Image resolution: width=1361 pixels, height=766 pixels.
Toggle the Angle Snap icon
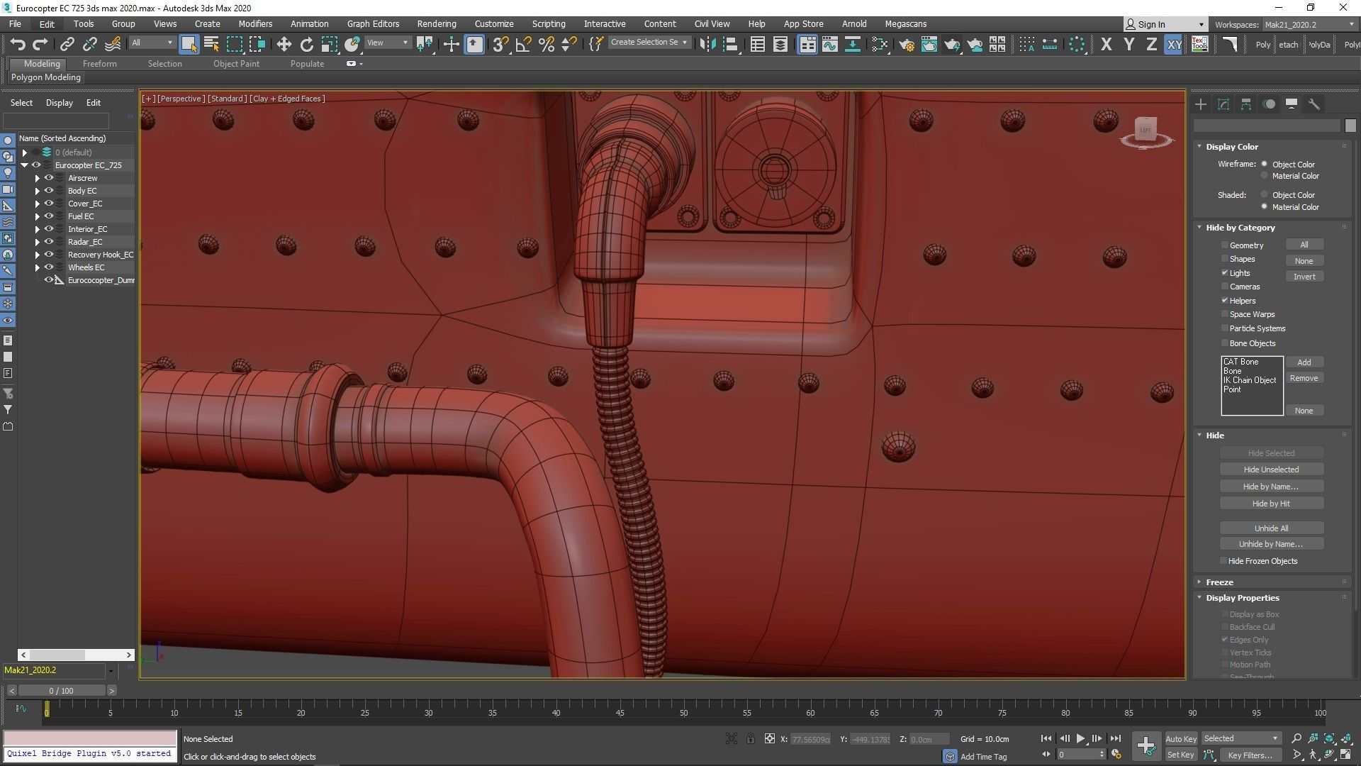click(x=523, y=45)
